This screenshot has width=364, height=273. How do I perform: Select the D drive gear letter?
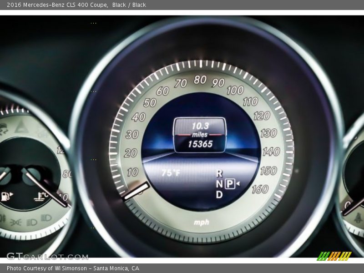click(x=219, y=195)
